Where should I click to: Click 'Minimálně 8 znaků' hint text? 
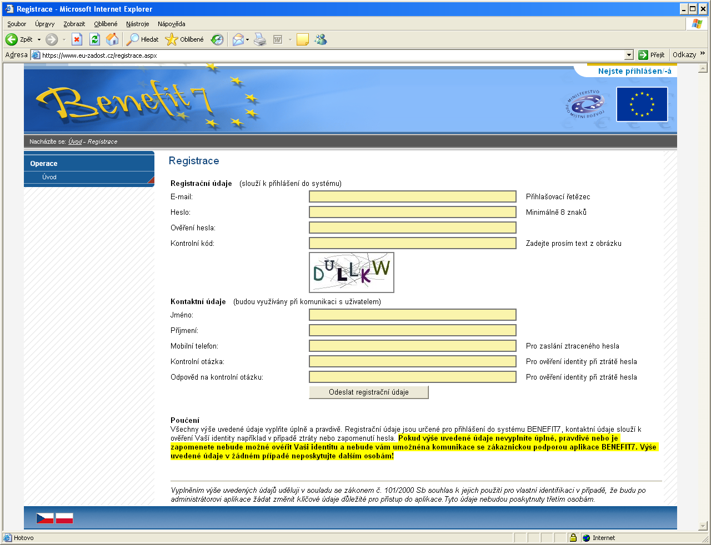[556, 212]
